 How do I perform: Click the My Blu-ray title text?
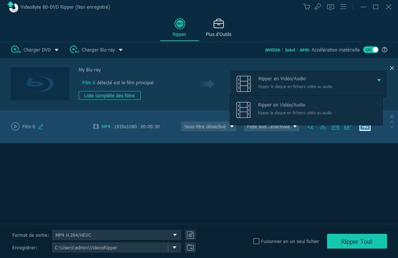pos(90,70)
